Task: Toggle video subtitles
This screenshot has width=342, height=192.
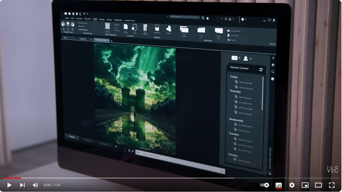Action: [279, 185]
